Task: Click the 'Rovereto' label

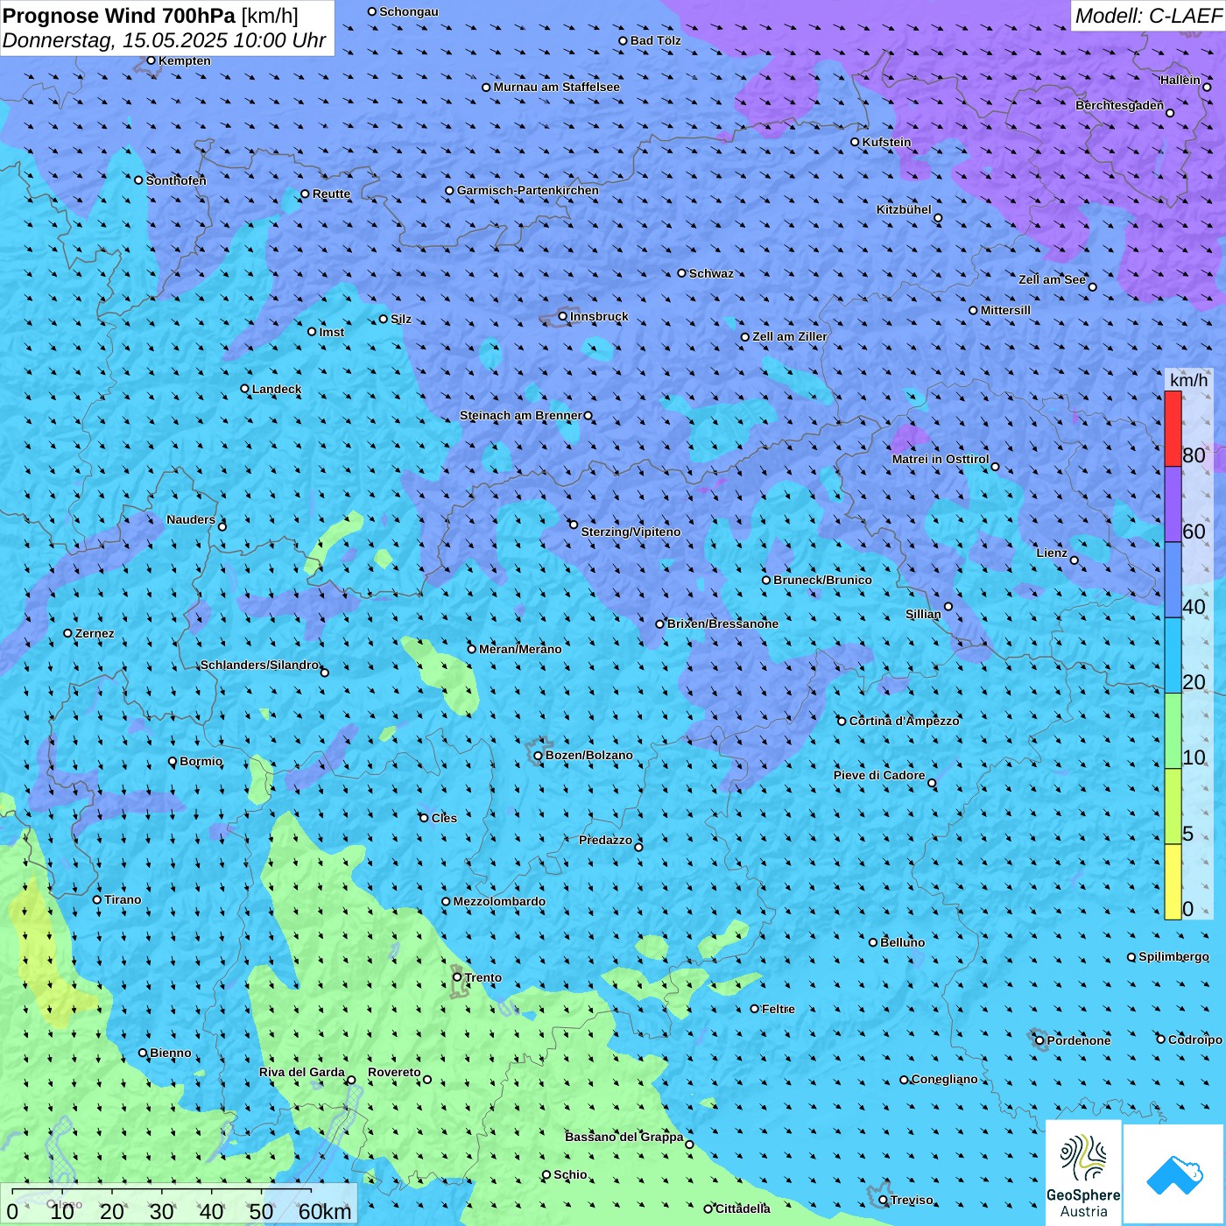Action: pyautogui.click(x=394, y=1072)
